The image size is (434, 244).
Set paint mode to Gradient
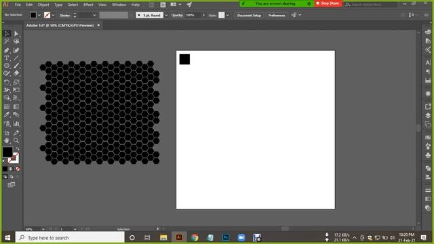click(11, 169)
